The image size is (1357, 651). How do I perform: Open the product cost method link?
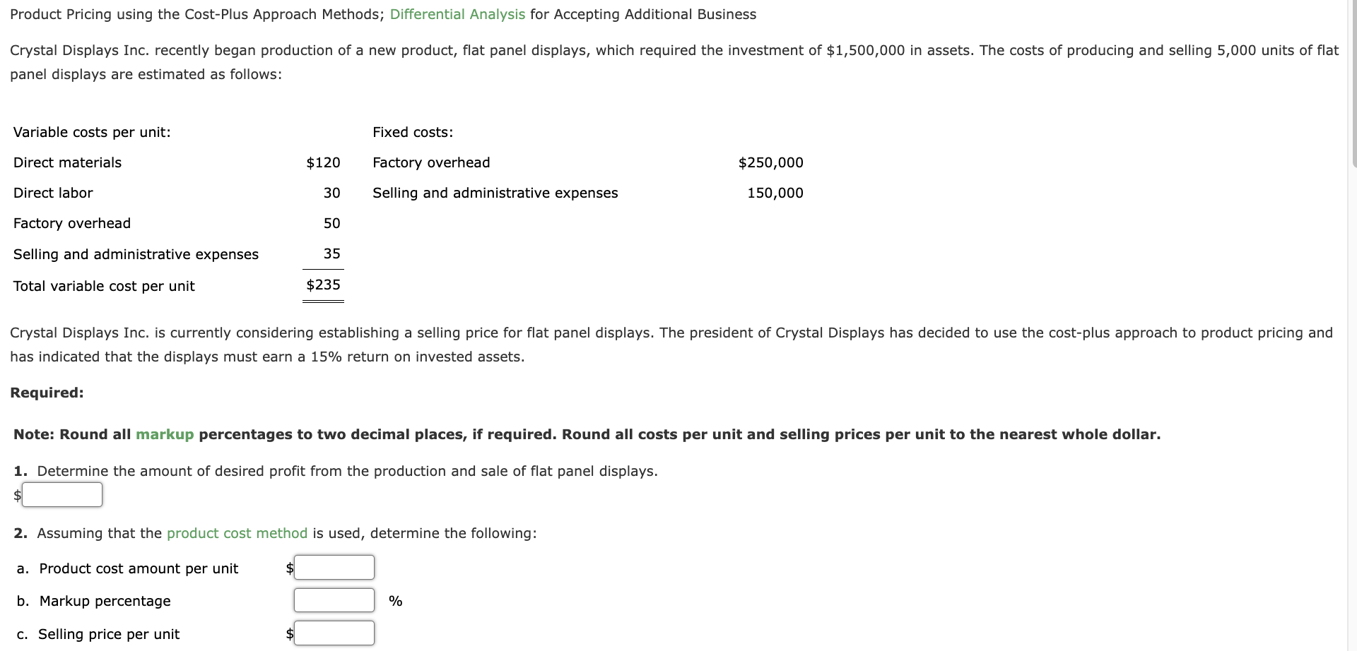(236, 533)
